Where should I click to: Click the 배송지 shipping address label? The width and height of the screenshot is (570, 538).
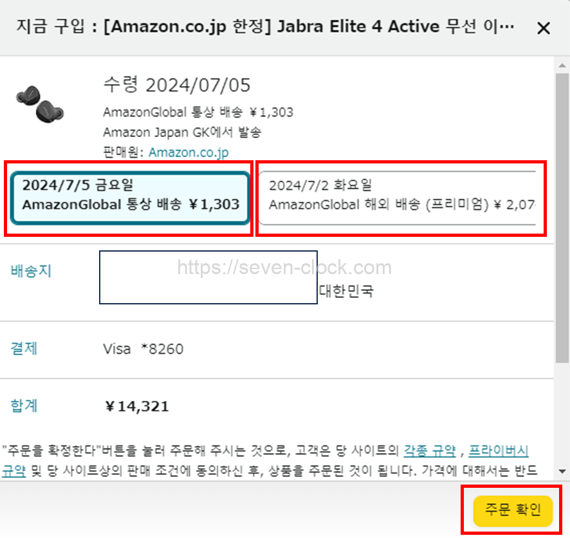click(31, 271)
